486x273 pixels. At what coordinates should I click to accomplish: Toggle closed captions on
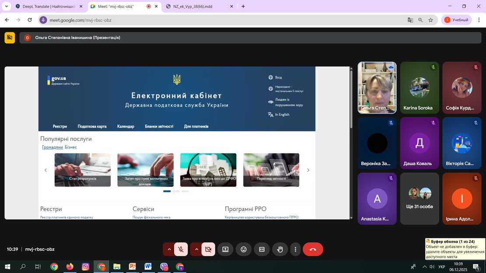[262, 249]
